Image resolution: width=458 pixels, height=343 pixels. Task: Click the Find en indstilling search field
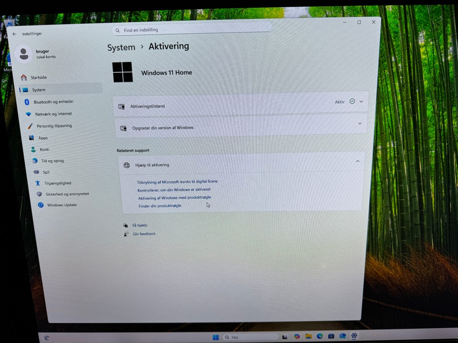coord(192,30)
